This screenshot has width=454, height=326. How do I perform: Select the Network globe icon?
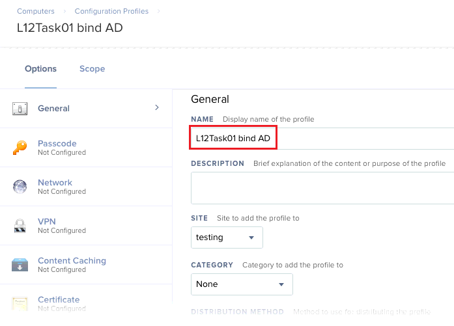click(x=20, y=187)
